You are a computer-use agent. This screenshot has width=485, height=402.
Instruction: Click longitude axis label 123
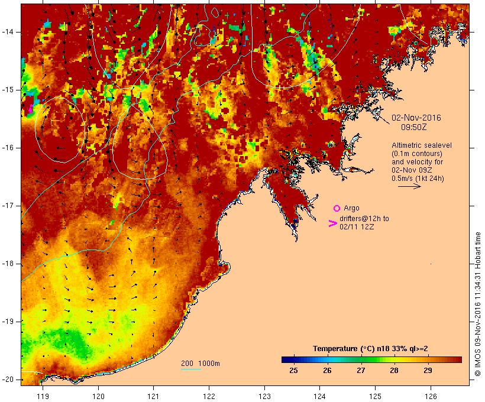pyautogui.click(x=264, y=396)
